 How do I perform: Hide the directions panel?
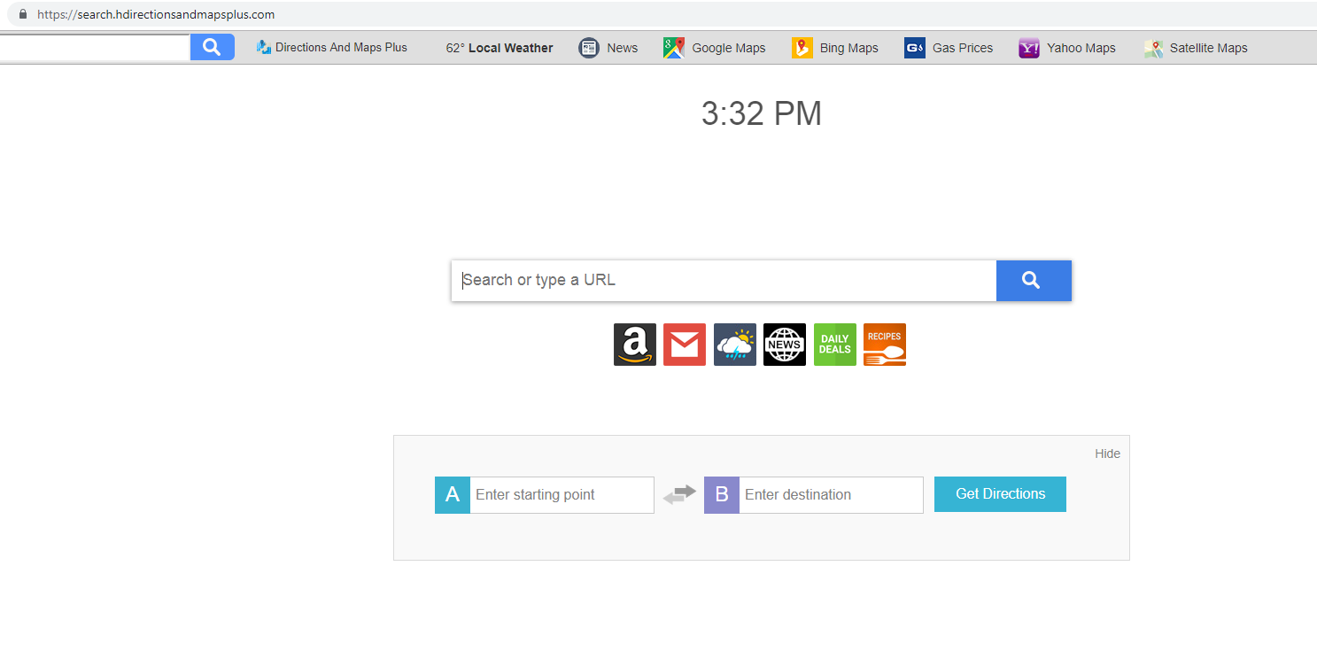tap(1107, 454)
